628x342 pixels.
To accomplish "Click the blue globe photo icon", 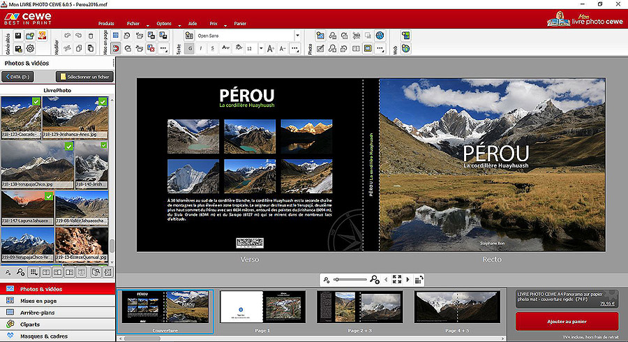I will [x=380, y=36].
